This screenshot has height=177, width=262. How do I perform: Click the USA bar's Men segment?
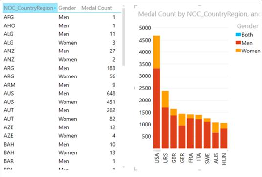[157, 108]
